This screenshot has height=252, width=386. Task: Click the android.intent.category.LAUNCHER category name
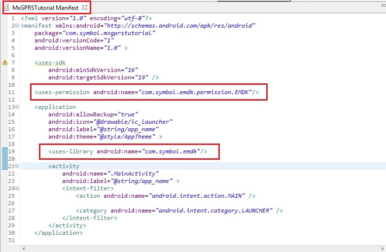[214, 211]
